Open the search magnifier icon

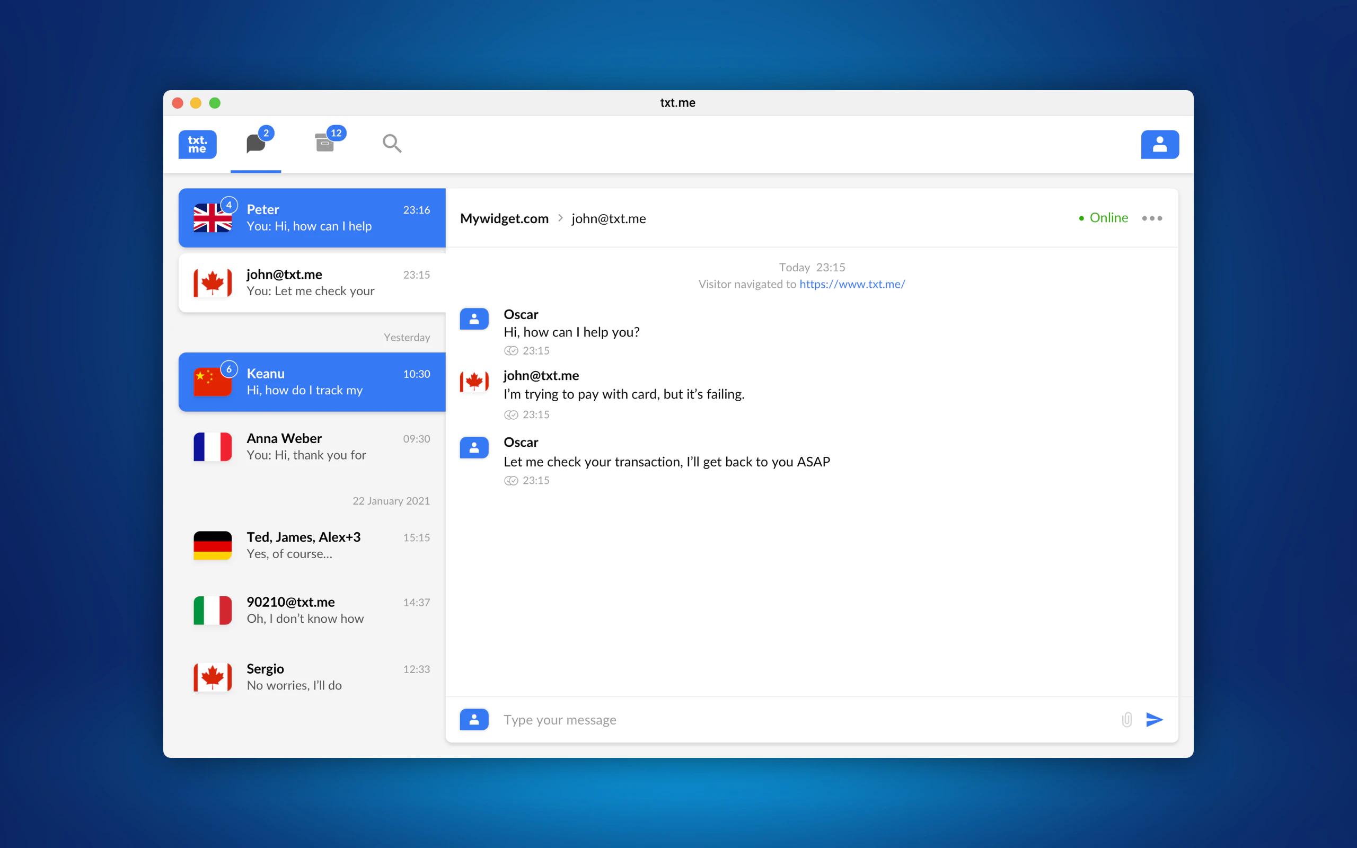[392, 144]
